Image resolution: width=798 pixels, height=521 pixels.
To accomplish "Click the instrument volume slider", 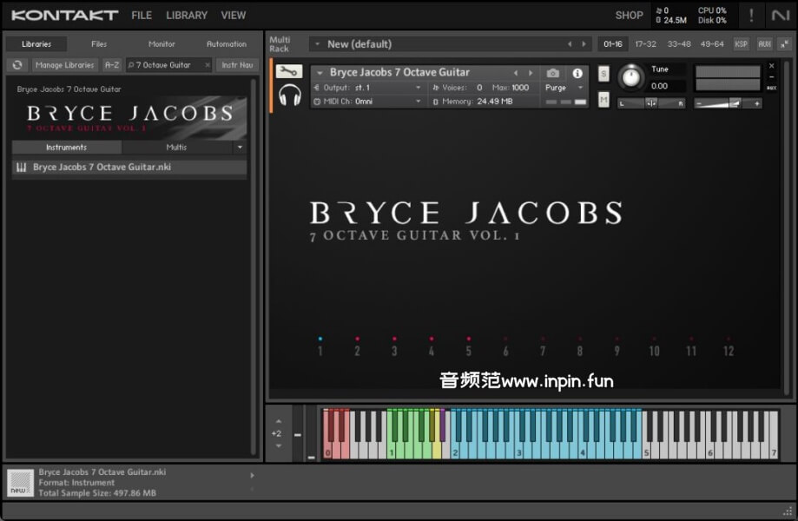I will click(727, 103).
